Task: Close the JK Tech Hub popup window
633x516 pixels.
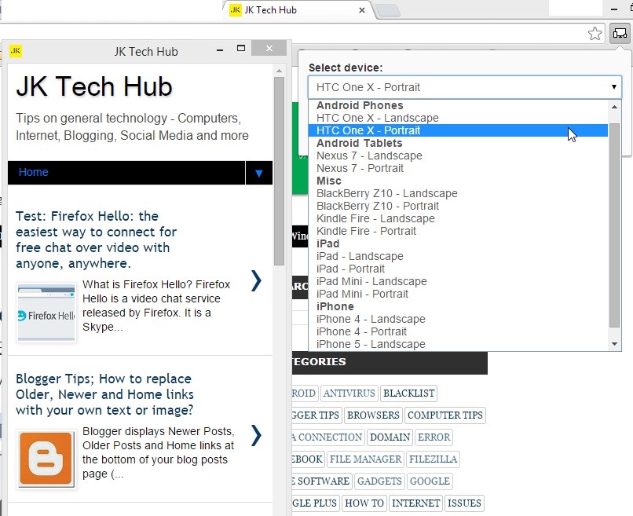Action: coord(269,49)
